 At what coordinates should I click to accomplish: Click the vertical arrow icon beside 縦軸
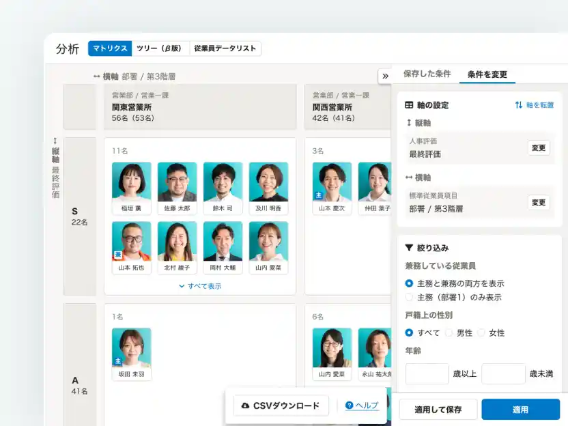pyautogui.click(x=409, y=121)
